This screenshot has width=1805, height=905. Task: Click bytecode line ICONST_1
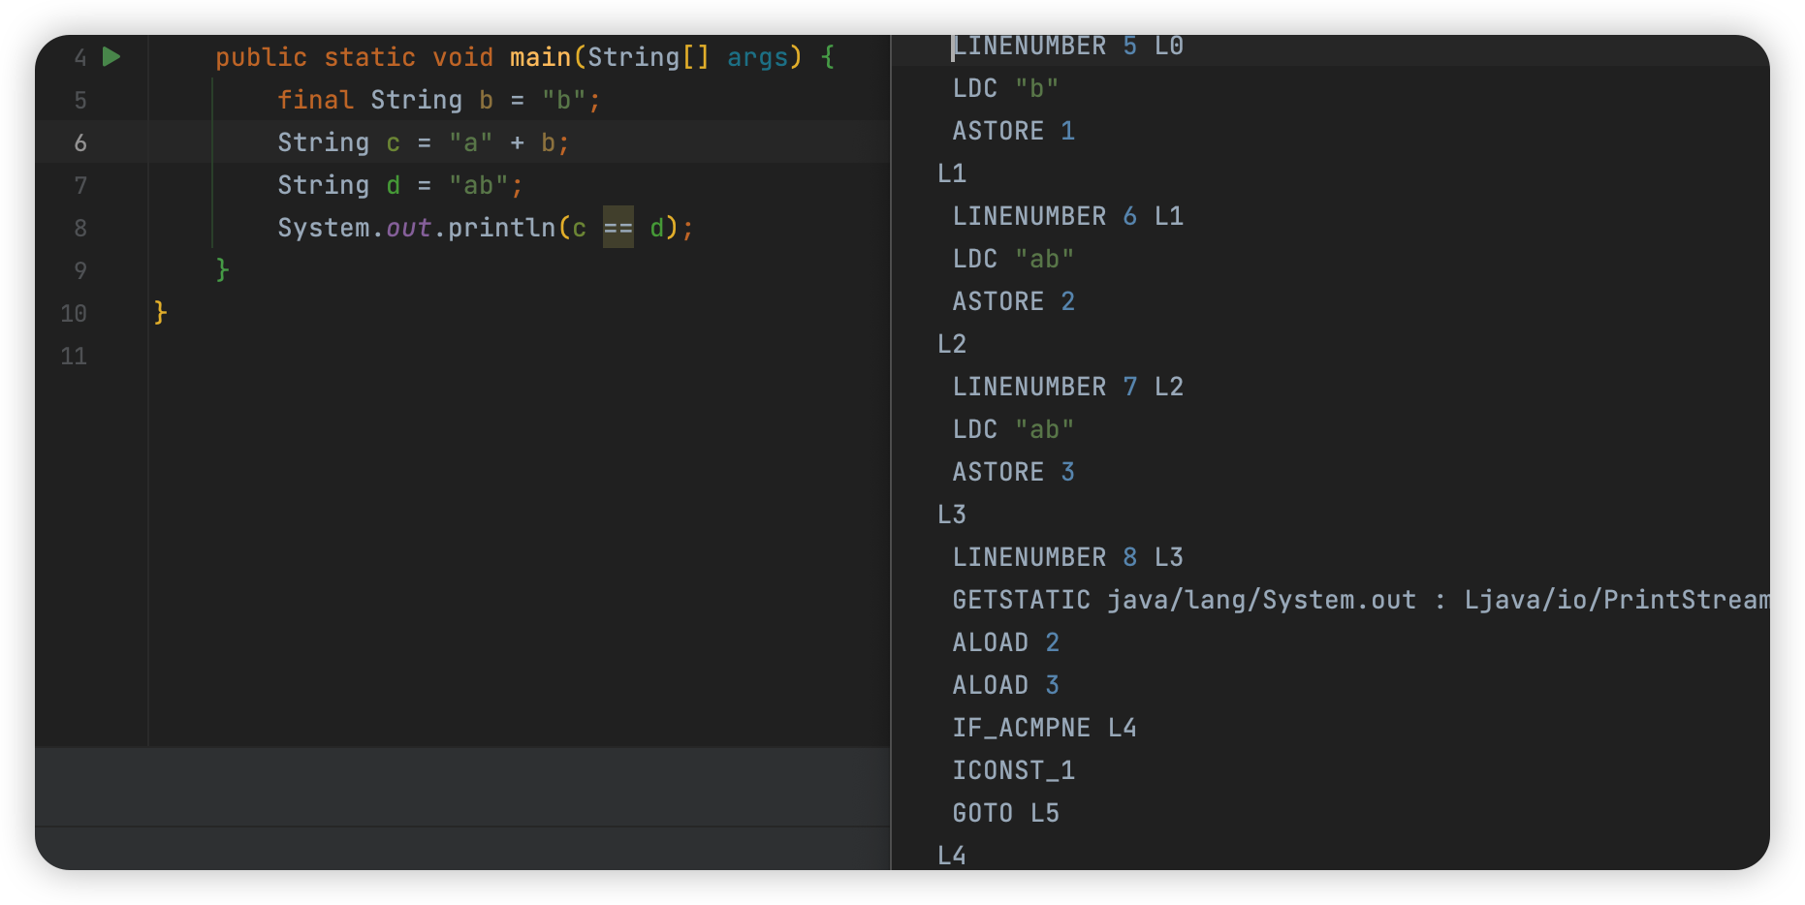click(x=1013, y=770)
